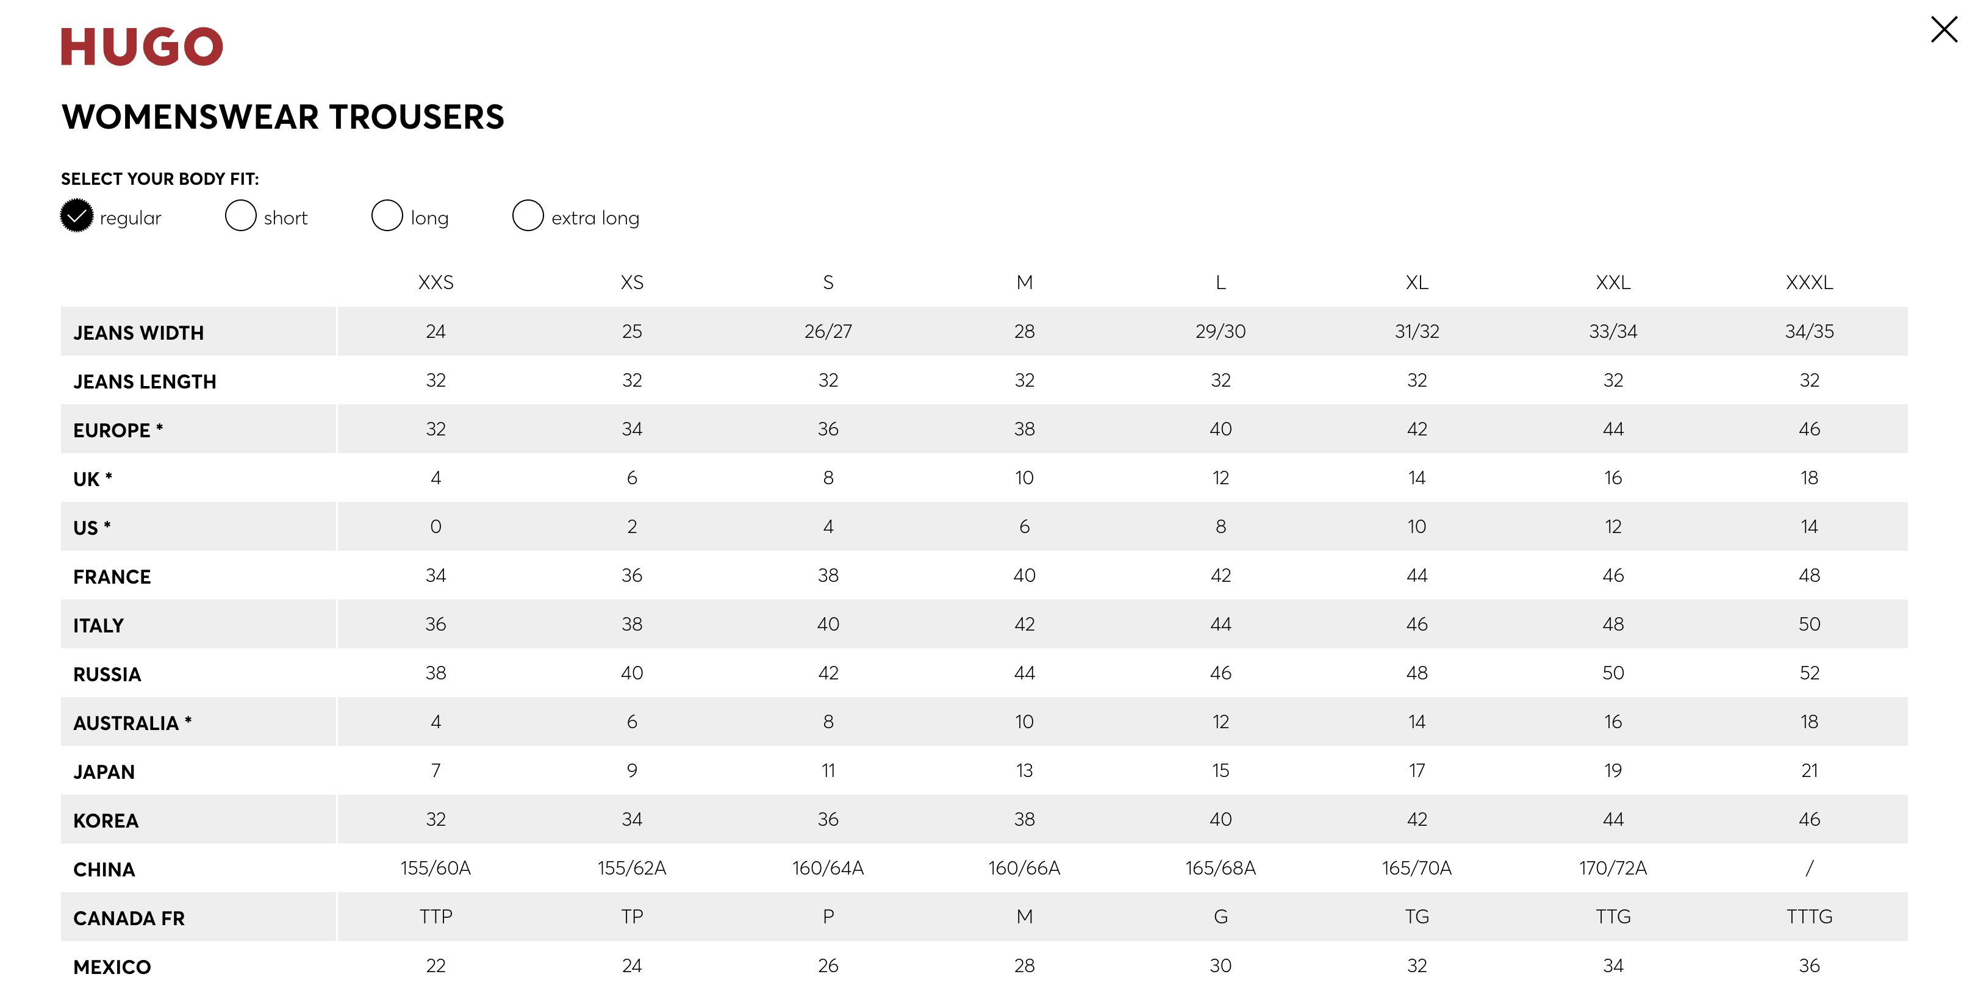Click the XXXL size column header
Viewport: 1975px width, 988px height.
coord(1809,283)
